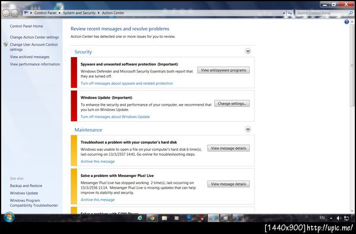The image size is (356, 234).
Task: Open the eye-shaped taskbar application icon
Action: 225,218
